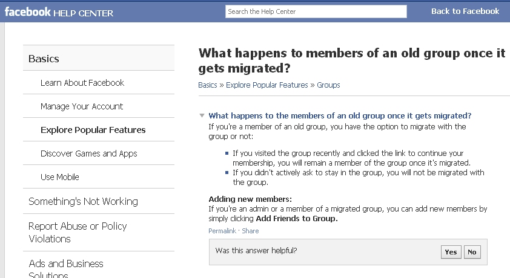Mark the answer helpful with Yes
This screenshot has width=510, height=278.
tap(451, 252)
